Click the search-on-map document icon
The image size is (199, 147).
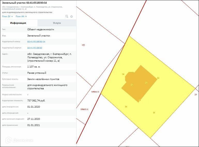[67, 16]
